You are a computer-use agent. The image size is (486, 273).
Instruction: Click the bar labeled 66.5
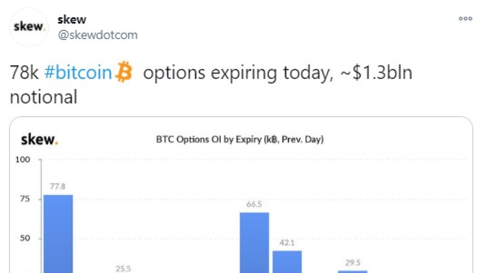coord(254,243)
